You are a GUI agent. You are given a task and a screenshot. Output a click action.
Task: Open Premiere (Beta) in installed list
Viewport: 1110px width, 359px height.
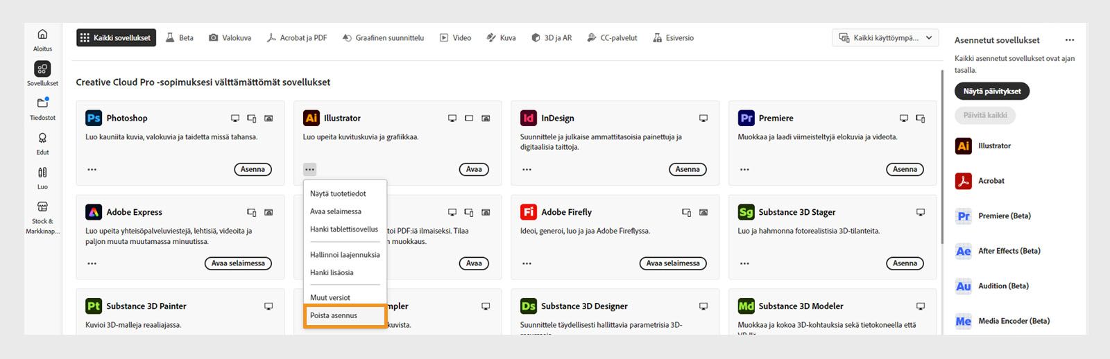(x=993, y=216)
